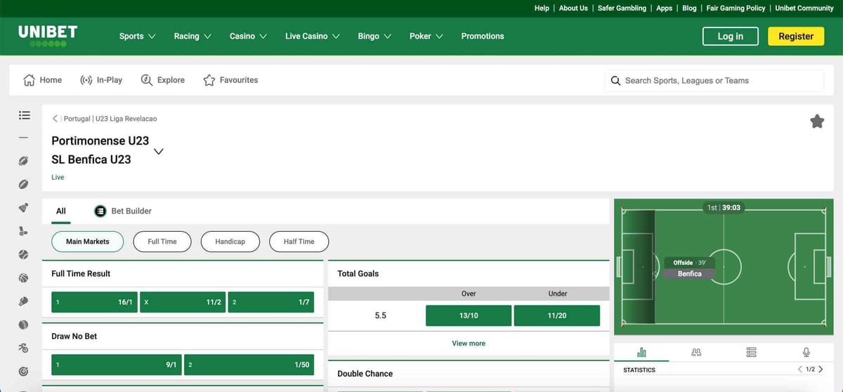The image size is (843, 392).
Task: Open the sports list menu icon in sidebar
Action: (24, 115)
